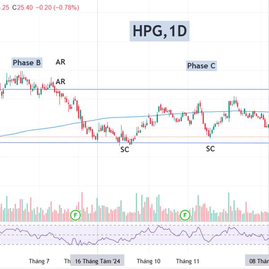The height and width of the screenshot is (269, 269).
Task: Click the Tháng 11 time axis label
Action: (188, 261)
